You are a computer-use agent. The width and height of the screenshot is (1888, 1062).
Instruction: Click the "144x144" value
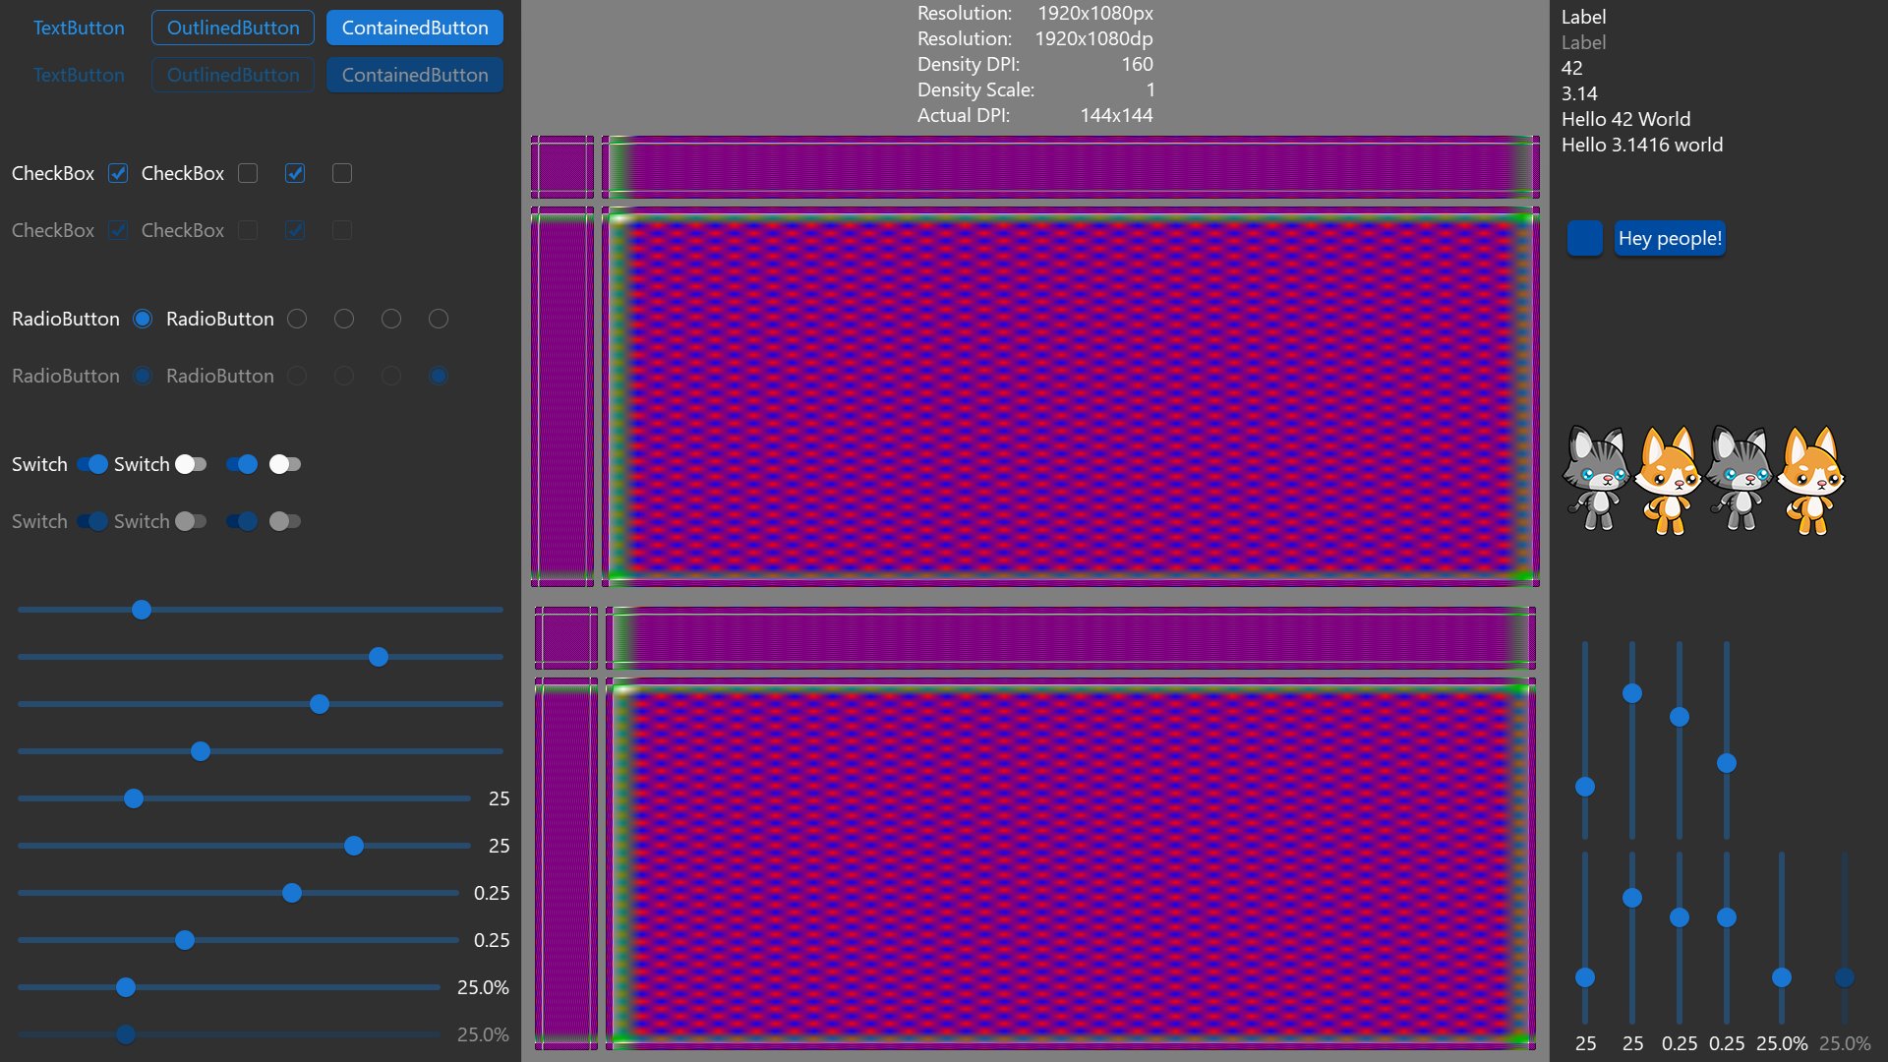click(1116, 115)
